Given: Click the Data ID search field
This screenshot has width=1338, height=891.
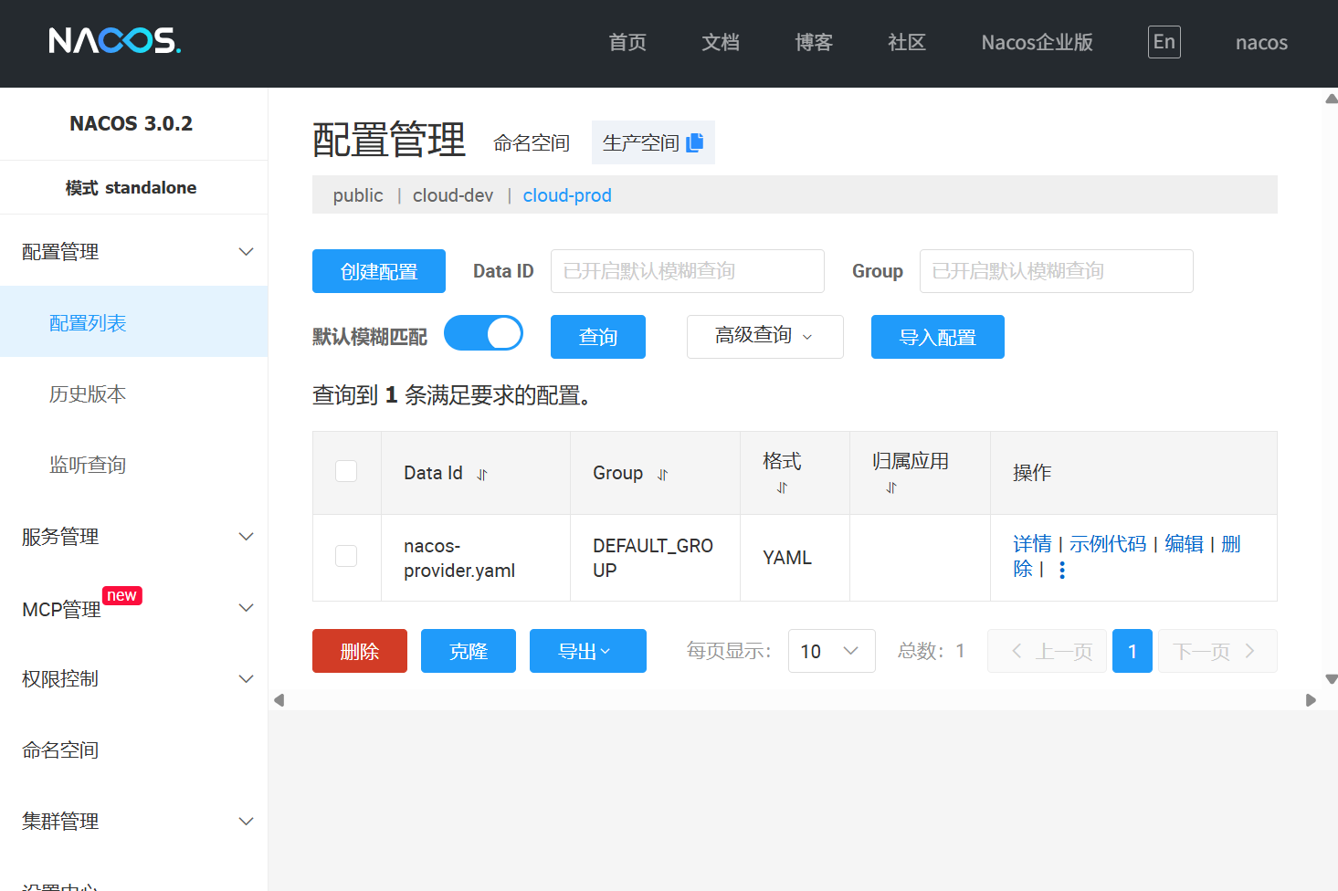Looking at the screenshot, I should click(x=688, y=271).
